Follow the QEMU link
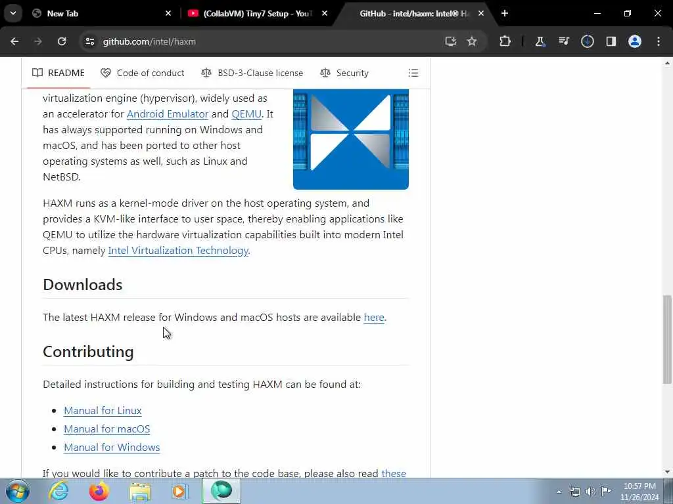 (x=246, y=114)
